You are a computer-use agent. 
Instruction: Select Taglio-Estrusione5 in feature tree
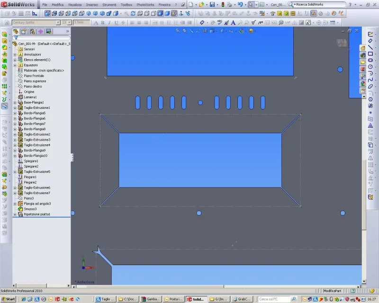(x=37, y=172)
